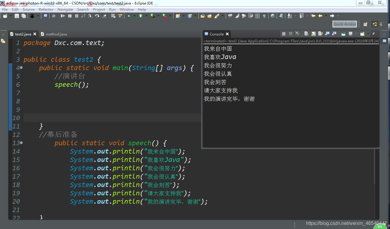
Task: Click the Previous Annotation icon
Action: pos(302,16)
